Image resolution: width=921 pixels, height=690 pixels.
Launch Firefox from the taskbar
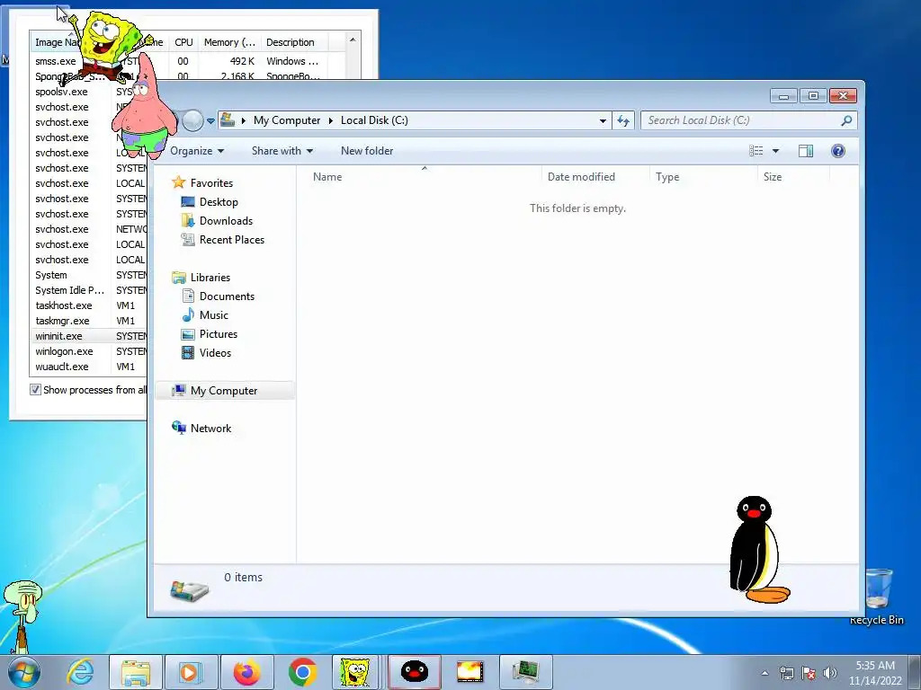click(246, 672)
